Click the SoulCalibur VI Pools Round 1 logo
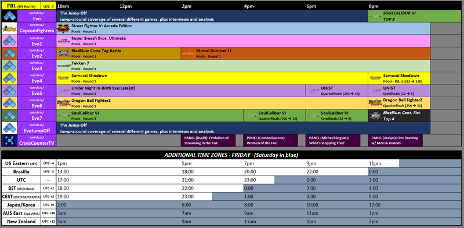This screenshot has height=228, width=464. [x=64, y=116]
